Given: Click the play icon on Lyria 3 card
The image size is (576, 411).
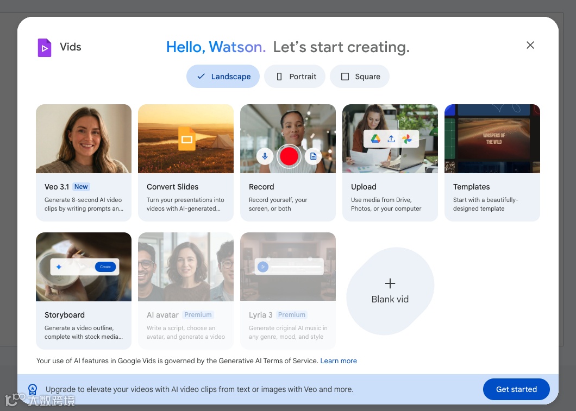Looking at the screenshot, I should [262, 267].
